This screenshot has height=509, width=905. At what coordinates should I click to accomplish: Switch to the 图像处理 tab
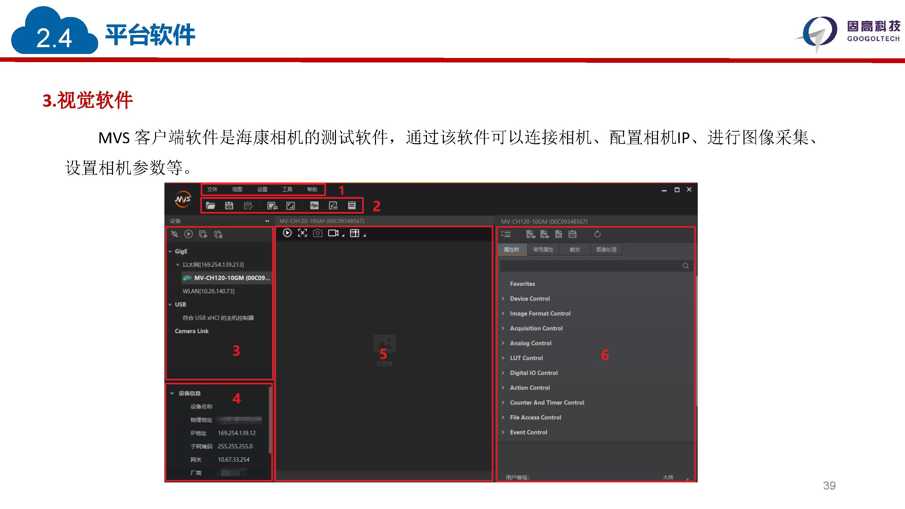click(606, 249)
